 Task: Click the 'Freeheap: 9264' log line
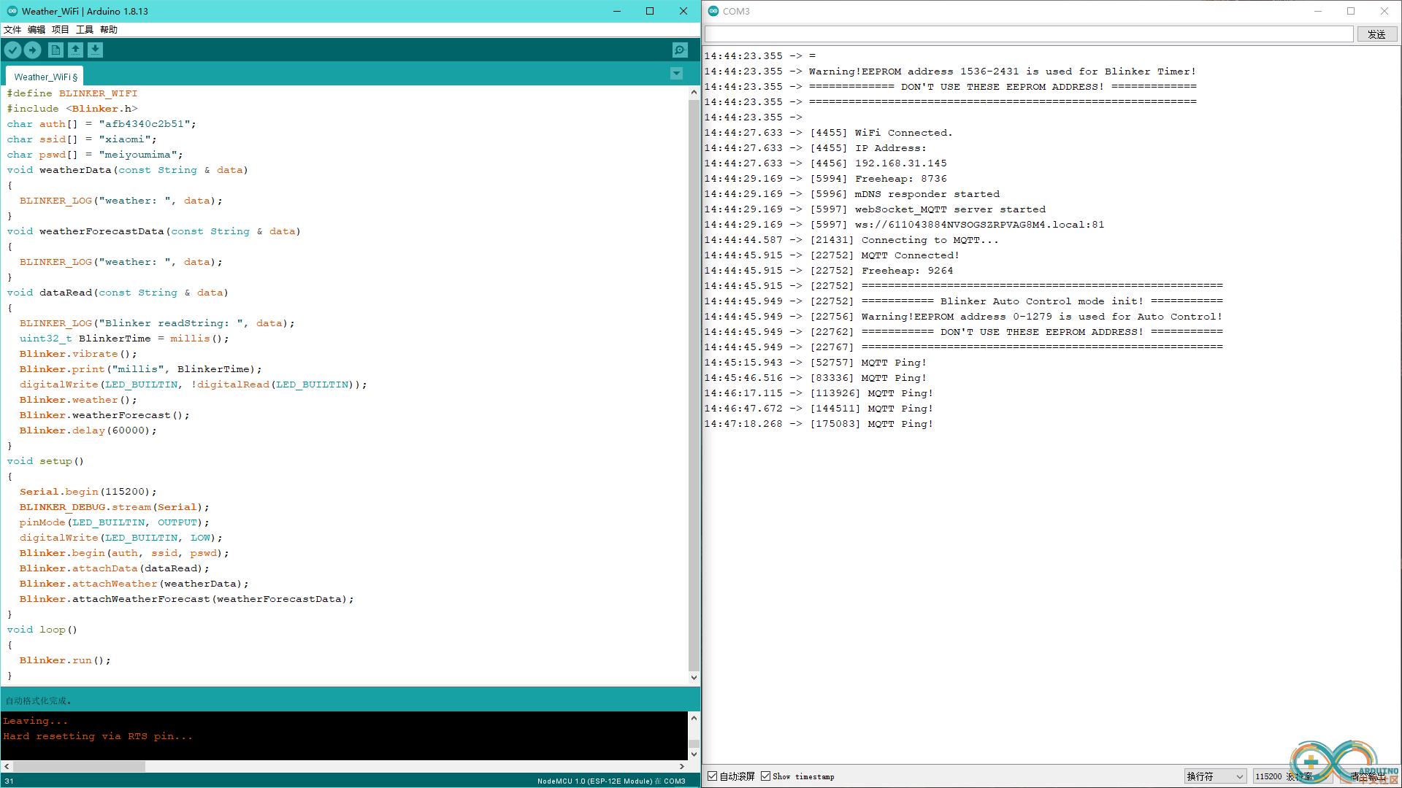point(829,271)
